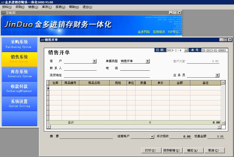Maximize the 销售开单 window
Viewport: 234px width, 157px height.
(x=225, y=40)
